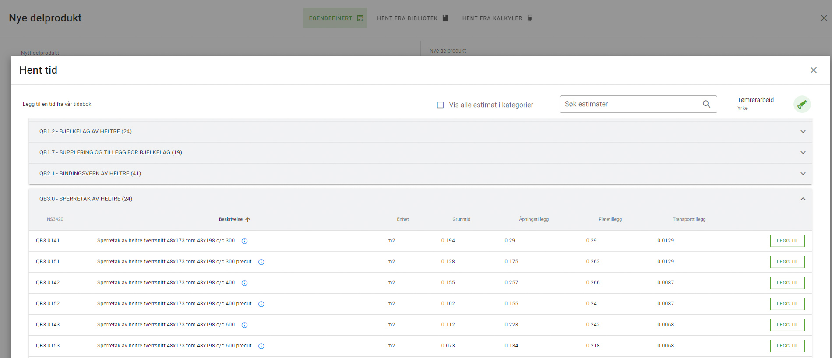Show info for c/c 300 precut row

(x=261, y=262)
